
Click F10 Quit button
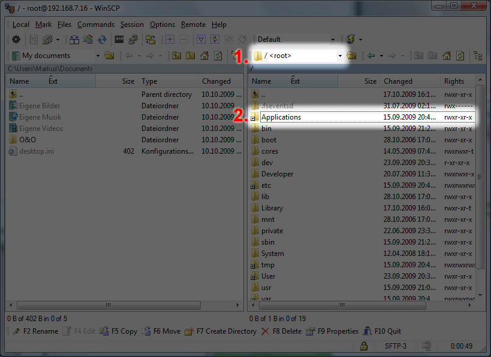click(382, 331)
